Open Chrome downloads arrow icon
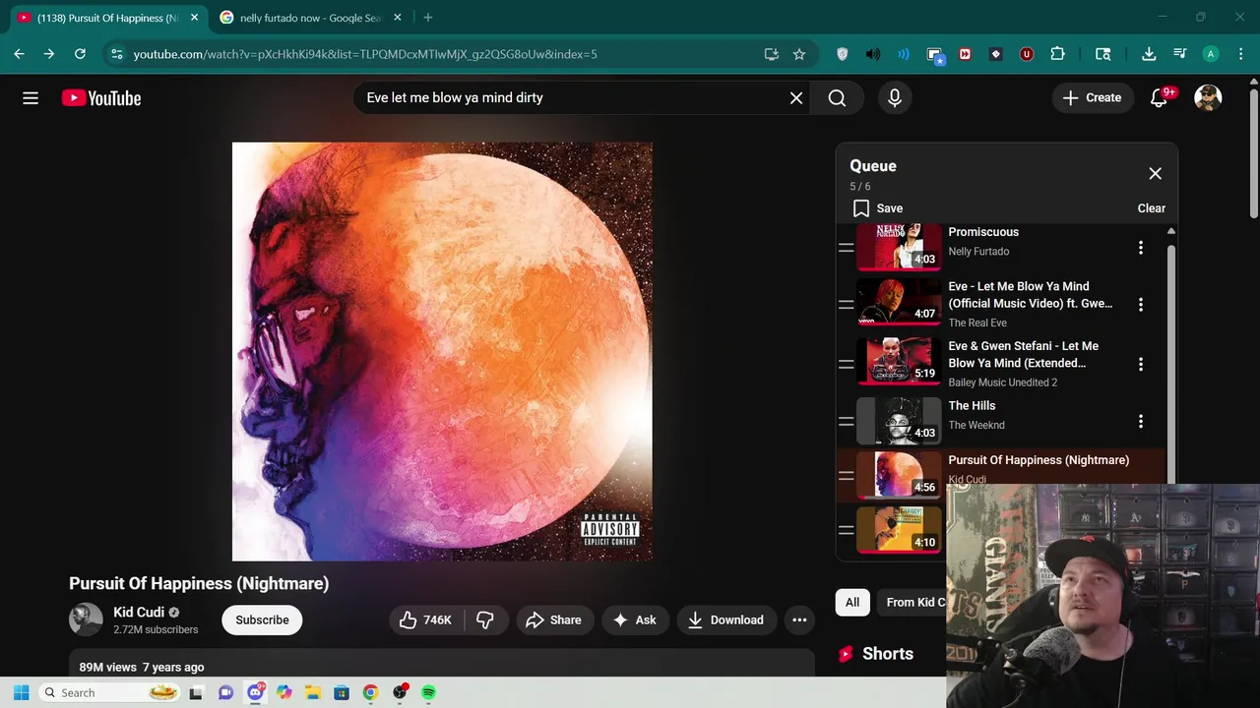 point(1149,54)
